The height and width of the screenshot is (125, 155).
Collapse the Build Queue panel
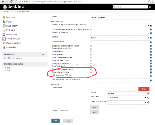click(43, 54)
